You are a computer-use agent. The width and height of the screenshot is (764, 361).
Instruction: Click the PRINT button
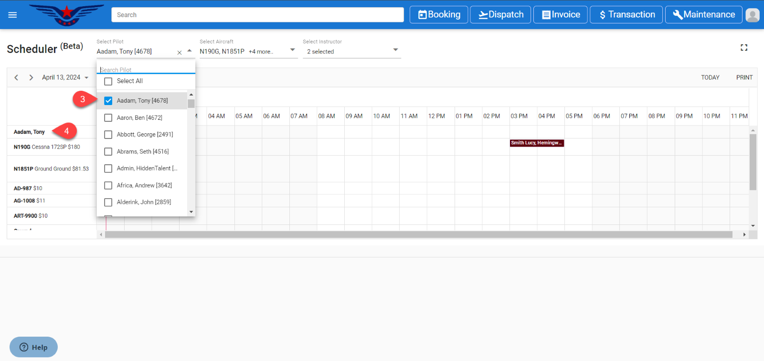coord(744,77)
